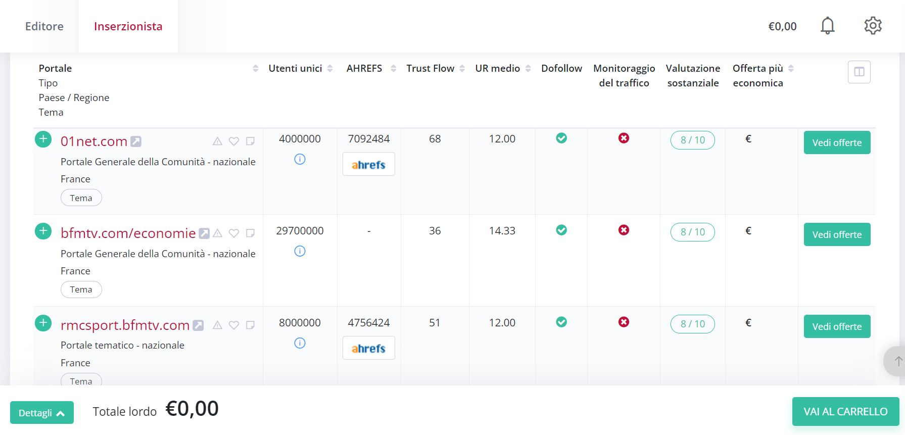Open ahrefs report for rmcsport.bfmtv.com
Viewport: 905px width, 435px height.
tap(369, 348)
